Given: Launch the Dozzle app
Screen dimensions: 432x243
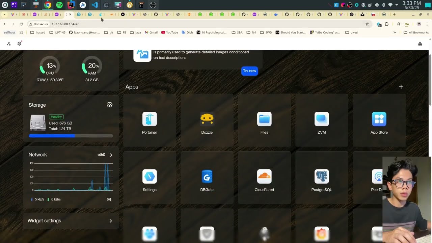Looking at the screenshot, I should pos(207,120).
